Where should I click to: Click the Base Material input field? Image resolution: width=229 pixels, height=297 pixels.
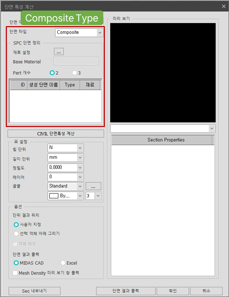[76, 61]
